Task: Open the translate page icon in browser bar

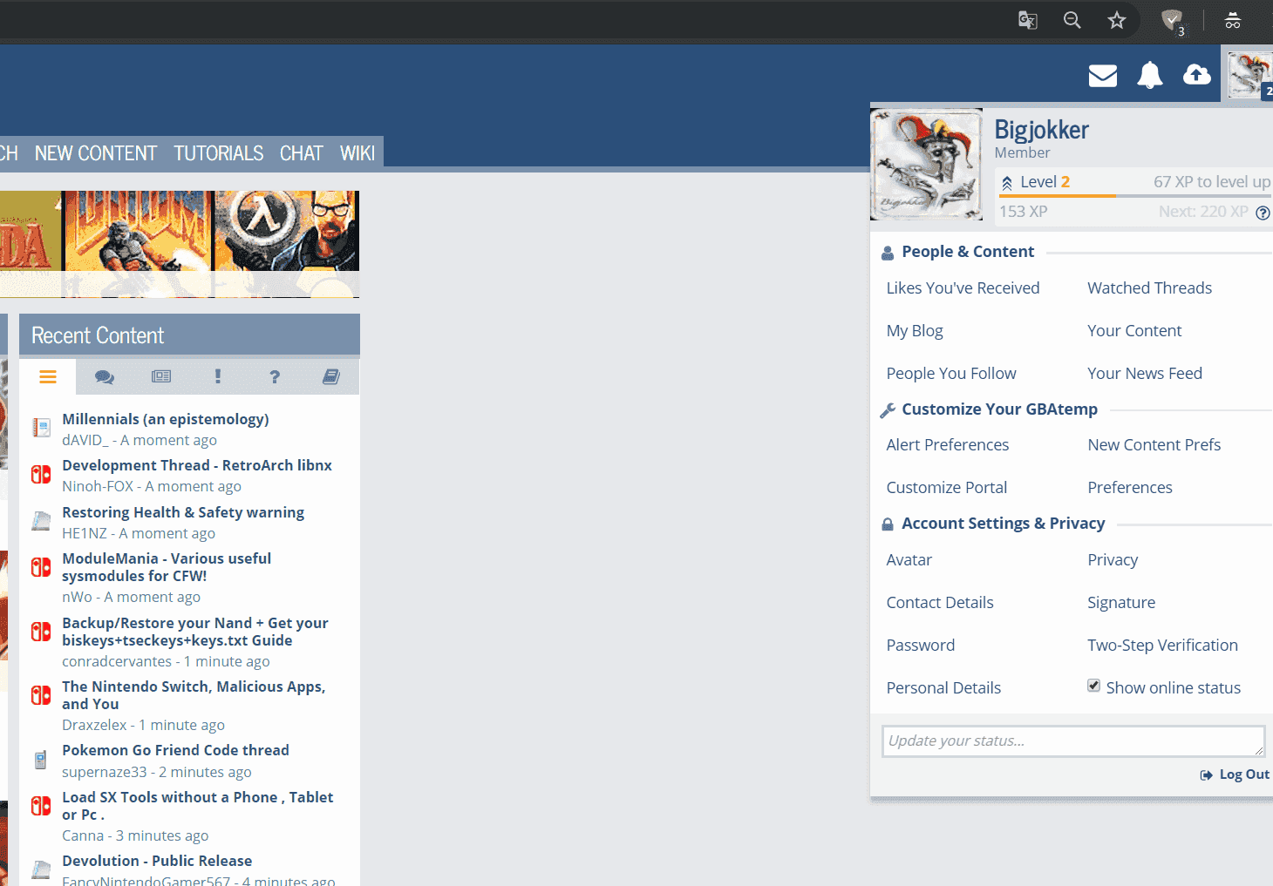Action: coord(1028,20)
